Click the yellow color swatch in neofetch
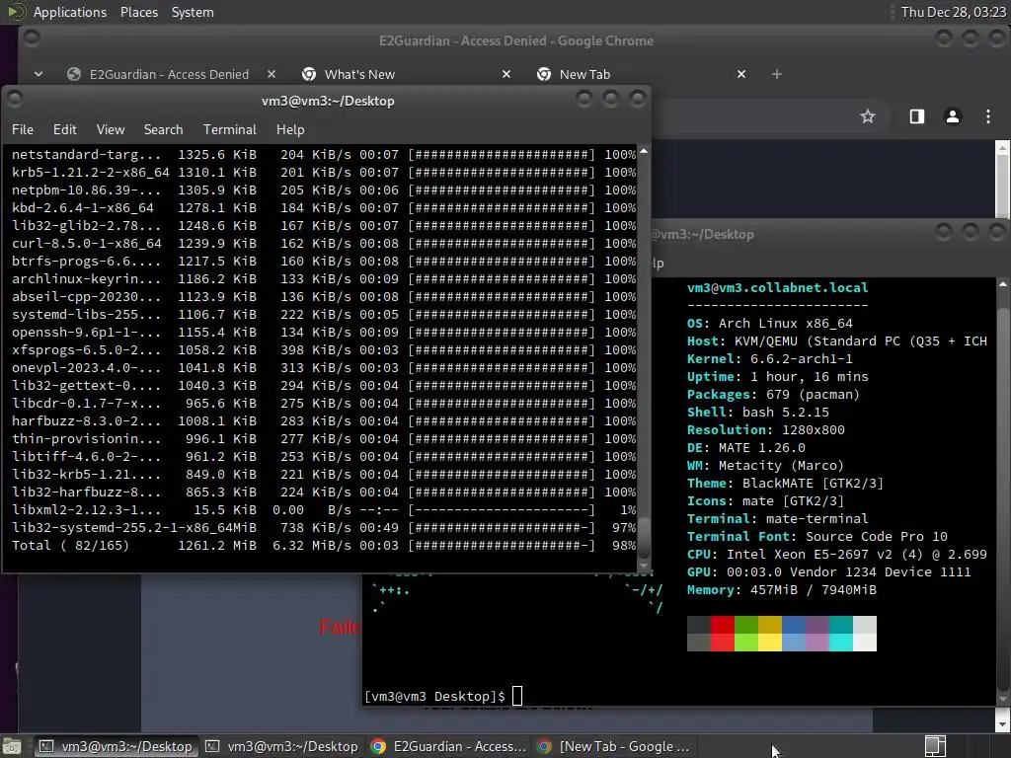The width and height of the screenshot is (1011, 758). (770, 642)
